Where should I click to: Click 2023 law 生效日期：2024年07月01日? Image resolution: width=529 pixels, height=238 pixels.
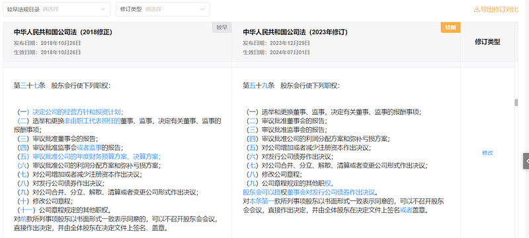coord(276,52)
